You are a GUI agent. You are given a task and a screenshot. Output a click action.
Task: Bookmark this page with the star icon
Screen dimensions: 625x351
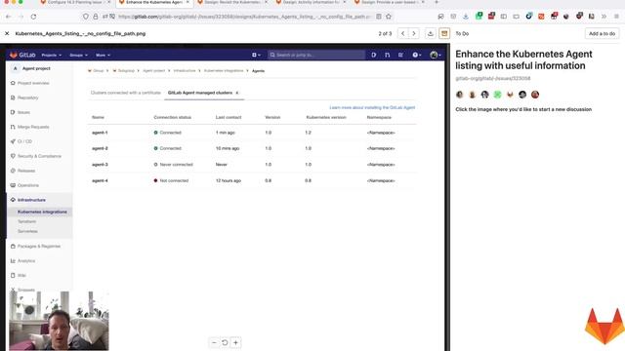click(389, 17)
